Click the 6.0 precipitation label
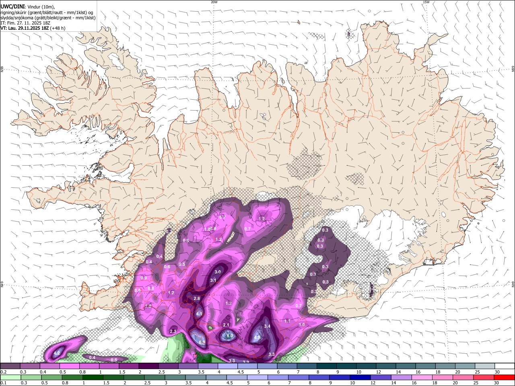515x386 pixels. point(202,342)
